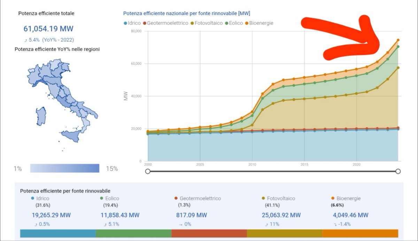Image resolution: width=418 pixels, height=241 pixels.
Task: Toggle the Geotermoelettrico legend series
Action: coord(165,23)
